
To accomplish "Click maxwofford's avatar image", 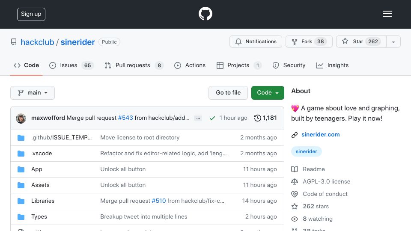I will point(21,118).
